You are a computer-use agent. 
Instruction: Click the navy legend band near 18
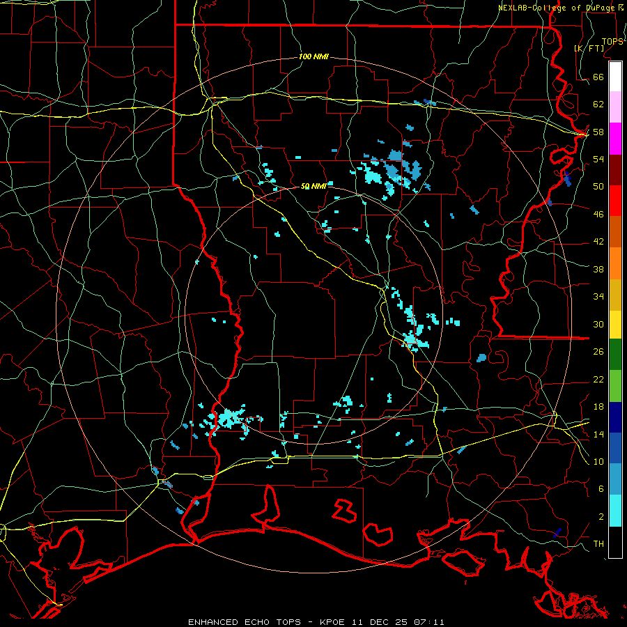(615, 417)
